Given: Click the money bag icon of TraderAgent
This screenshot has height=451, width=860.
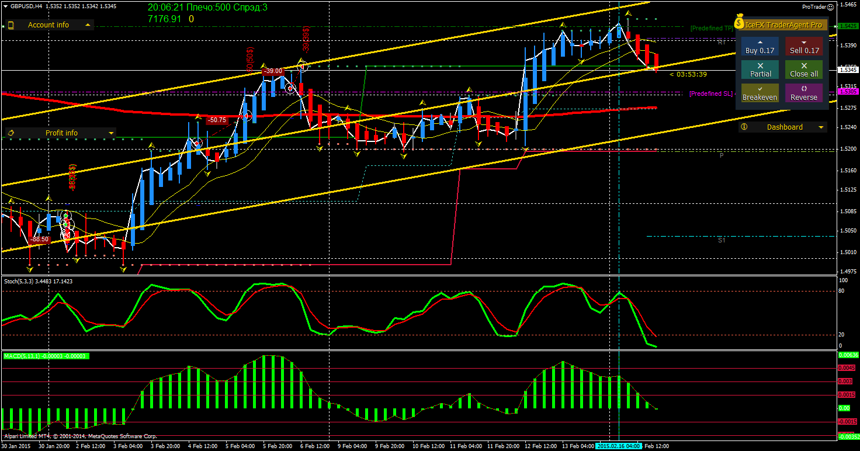Looking at the screenshot, I should (740, 23).
